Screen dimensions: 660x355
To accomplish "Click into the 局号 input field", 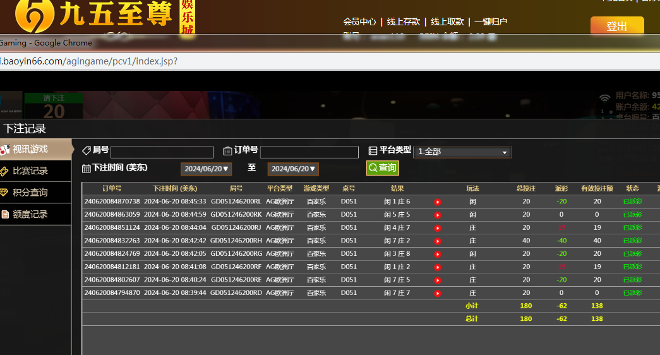I will 162,152.
